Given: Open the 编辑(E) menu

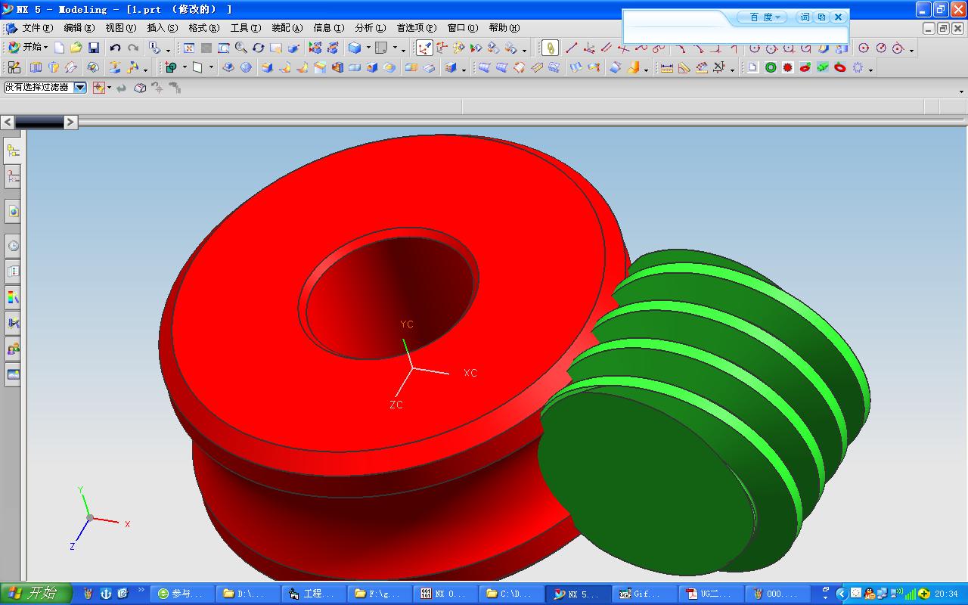Looking at the screenshot, I should pos(79,28).
